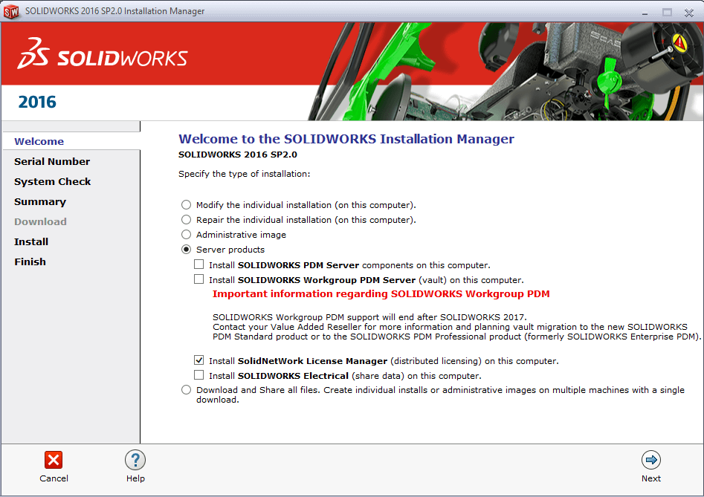
Task: Click the red Cancel X icon
Action: click(54, 460)
